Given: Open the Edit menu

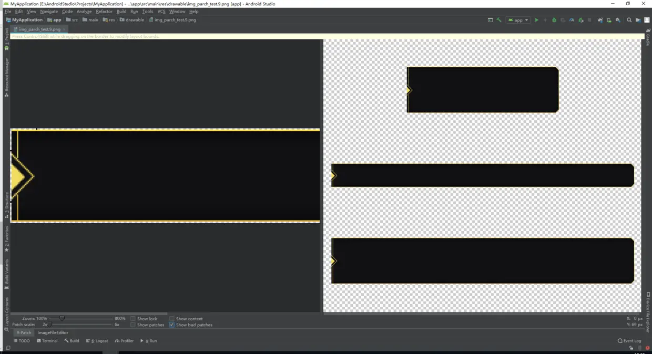Looking at the screenshot, I should pyautogui.click(x=19, y=11).
